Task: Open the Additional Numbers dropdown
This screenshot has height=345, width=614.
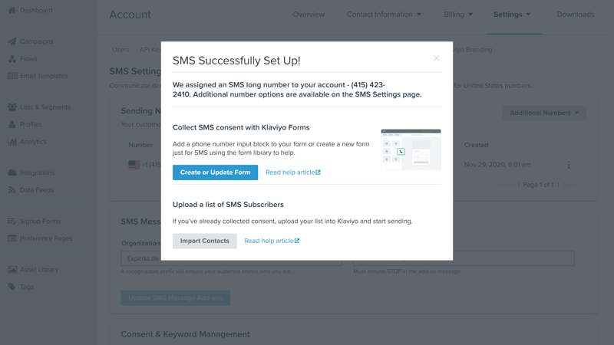Action: tap(544, 113)
